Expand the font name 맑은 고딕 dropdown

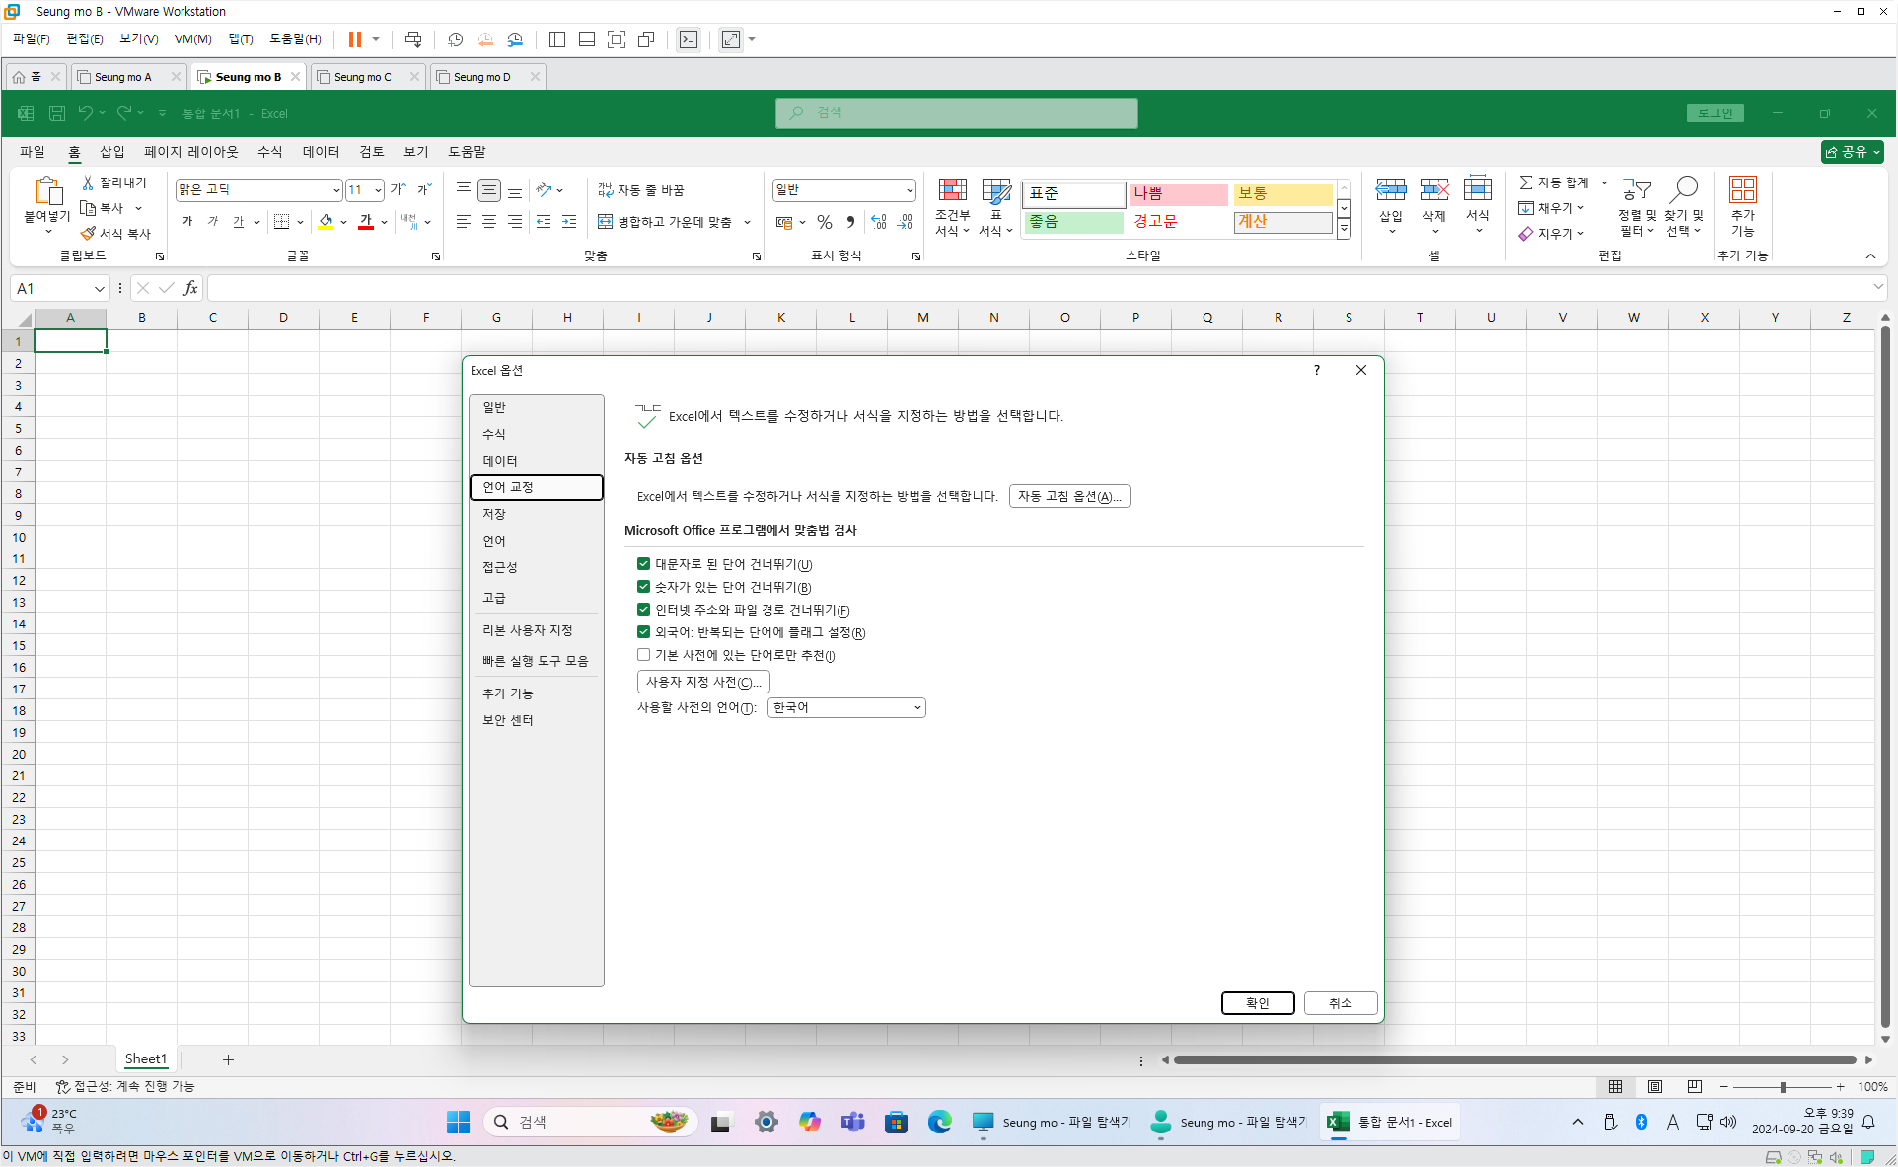pyautogui.click(x=335, y=190)
